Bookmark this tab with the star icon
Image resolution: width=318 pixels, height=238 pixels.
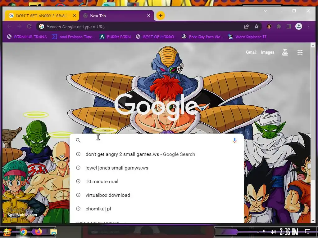256,27
